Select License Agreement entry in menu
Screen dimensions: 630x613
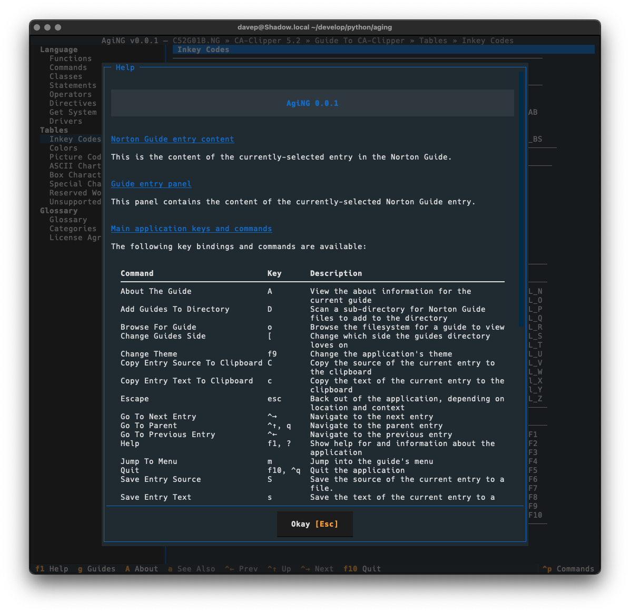pos(75,238)
